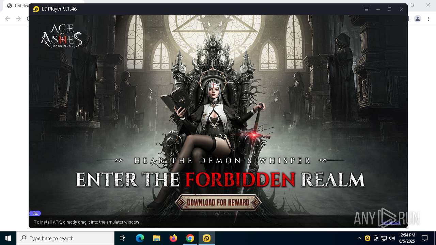Switch to Chrome from taskbar

coord(190,238)
